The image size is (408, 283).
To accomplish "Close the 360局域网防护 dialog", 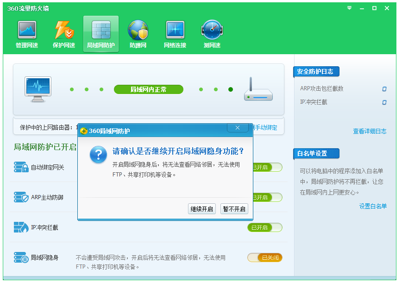I will click(237, 127).
